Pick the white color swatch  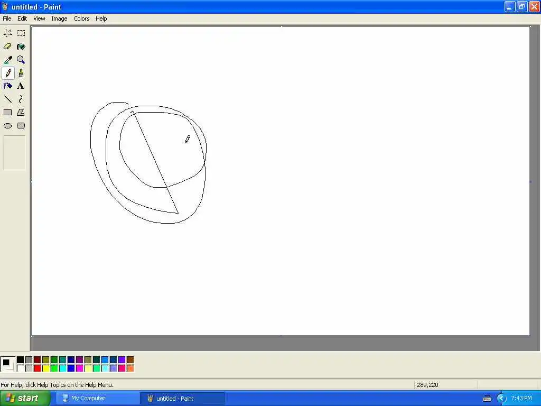point(21,368)
